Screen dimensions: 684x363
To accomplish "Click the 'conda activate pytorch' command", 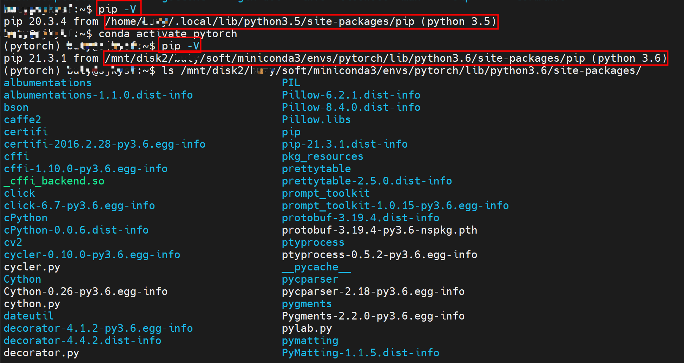I will 168,34.
